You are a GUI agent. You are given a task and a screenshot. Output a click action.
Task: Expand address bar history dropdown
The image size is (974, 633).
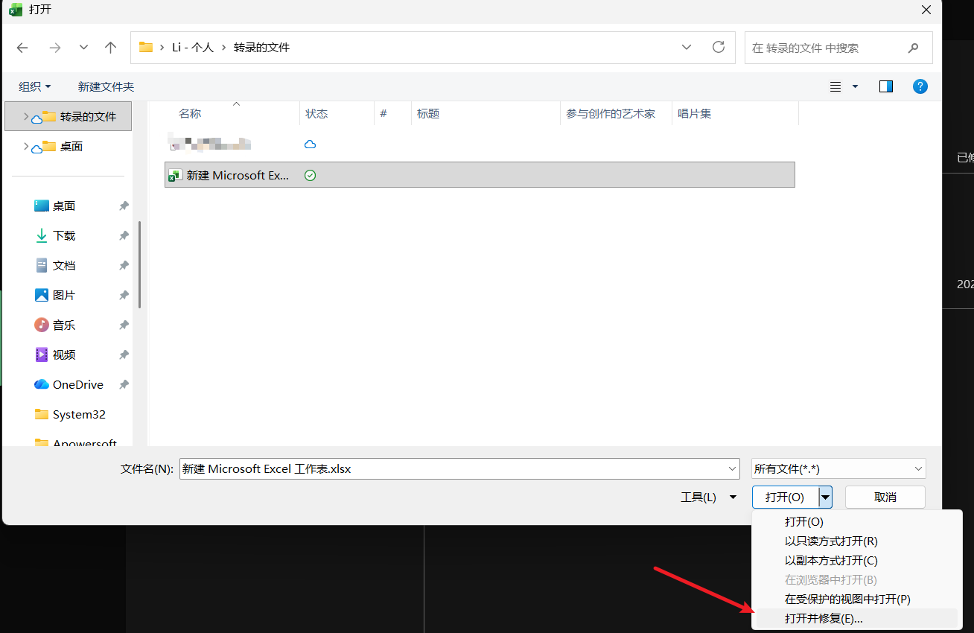[x=687, y=47]
